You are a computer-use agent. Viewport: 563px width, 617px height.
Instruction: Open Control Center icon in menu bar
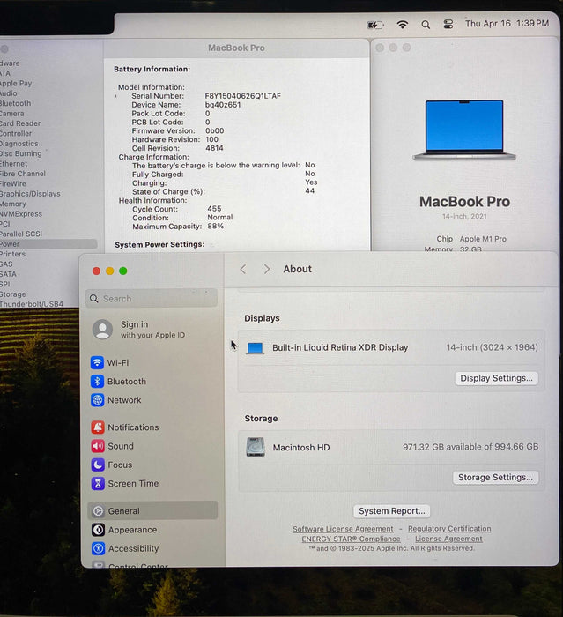(x=448, y=25)
